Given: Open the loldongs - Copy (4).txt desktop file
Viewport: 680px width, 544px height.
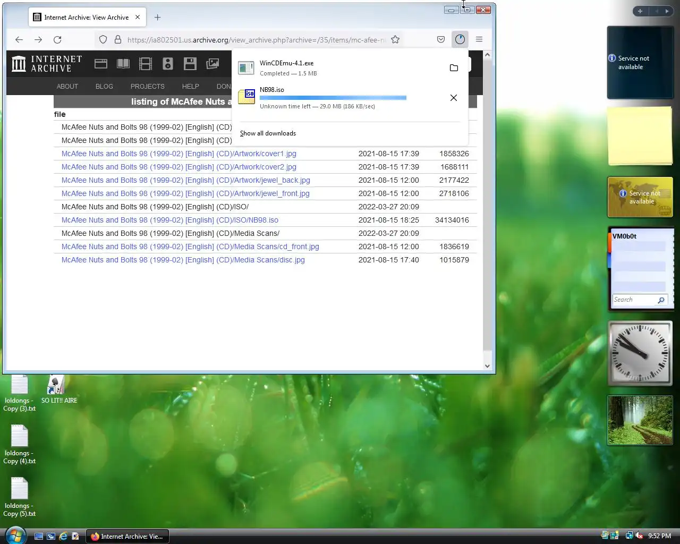Looking at the screenshot, I should click(20, 445).
